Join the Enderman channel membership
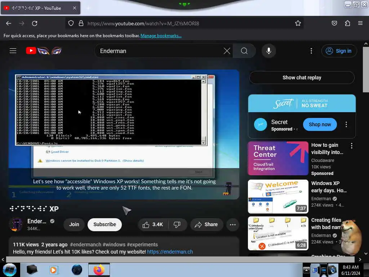The width and height of the screenshot is (369, 277). coord(74,224)
